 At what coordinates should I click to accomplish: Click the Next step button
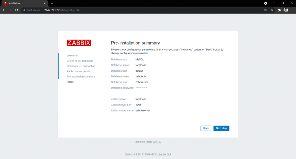click(x=221, y=128)
